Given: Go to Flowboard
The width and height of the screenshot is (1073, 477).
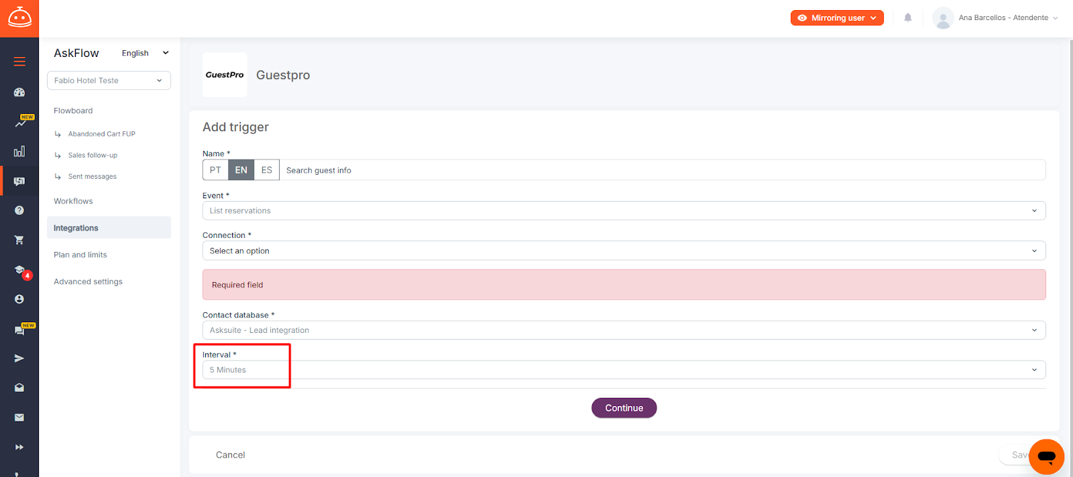Looking at the screenshot, I should (x=73, y=111).
